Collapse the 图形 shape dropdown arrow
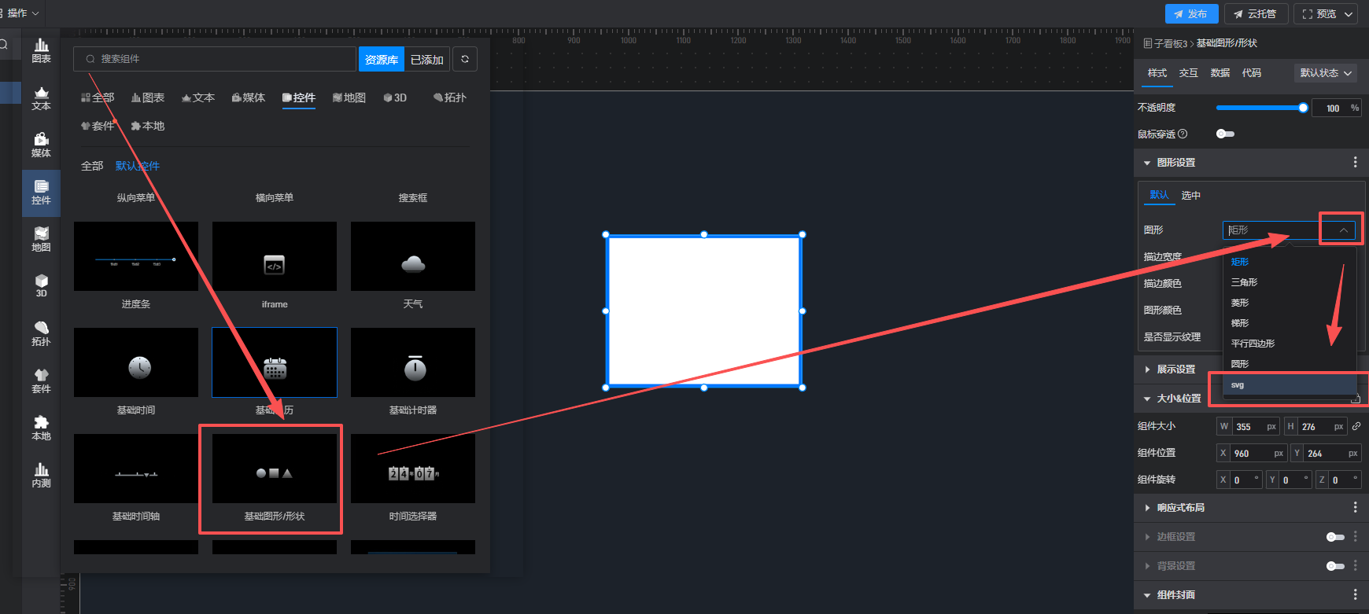1369x614 pixels. (x=1344, y=230)
